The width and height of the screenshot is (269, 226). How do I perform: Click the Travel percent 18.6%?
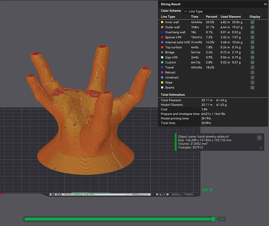(210, 67)
